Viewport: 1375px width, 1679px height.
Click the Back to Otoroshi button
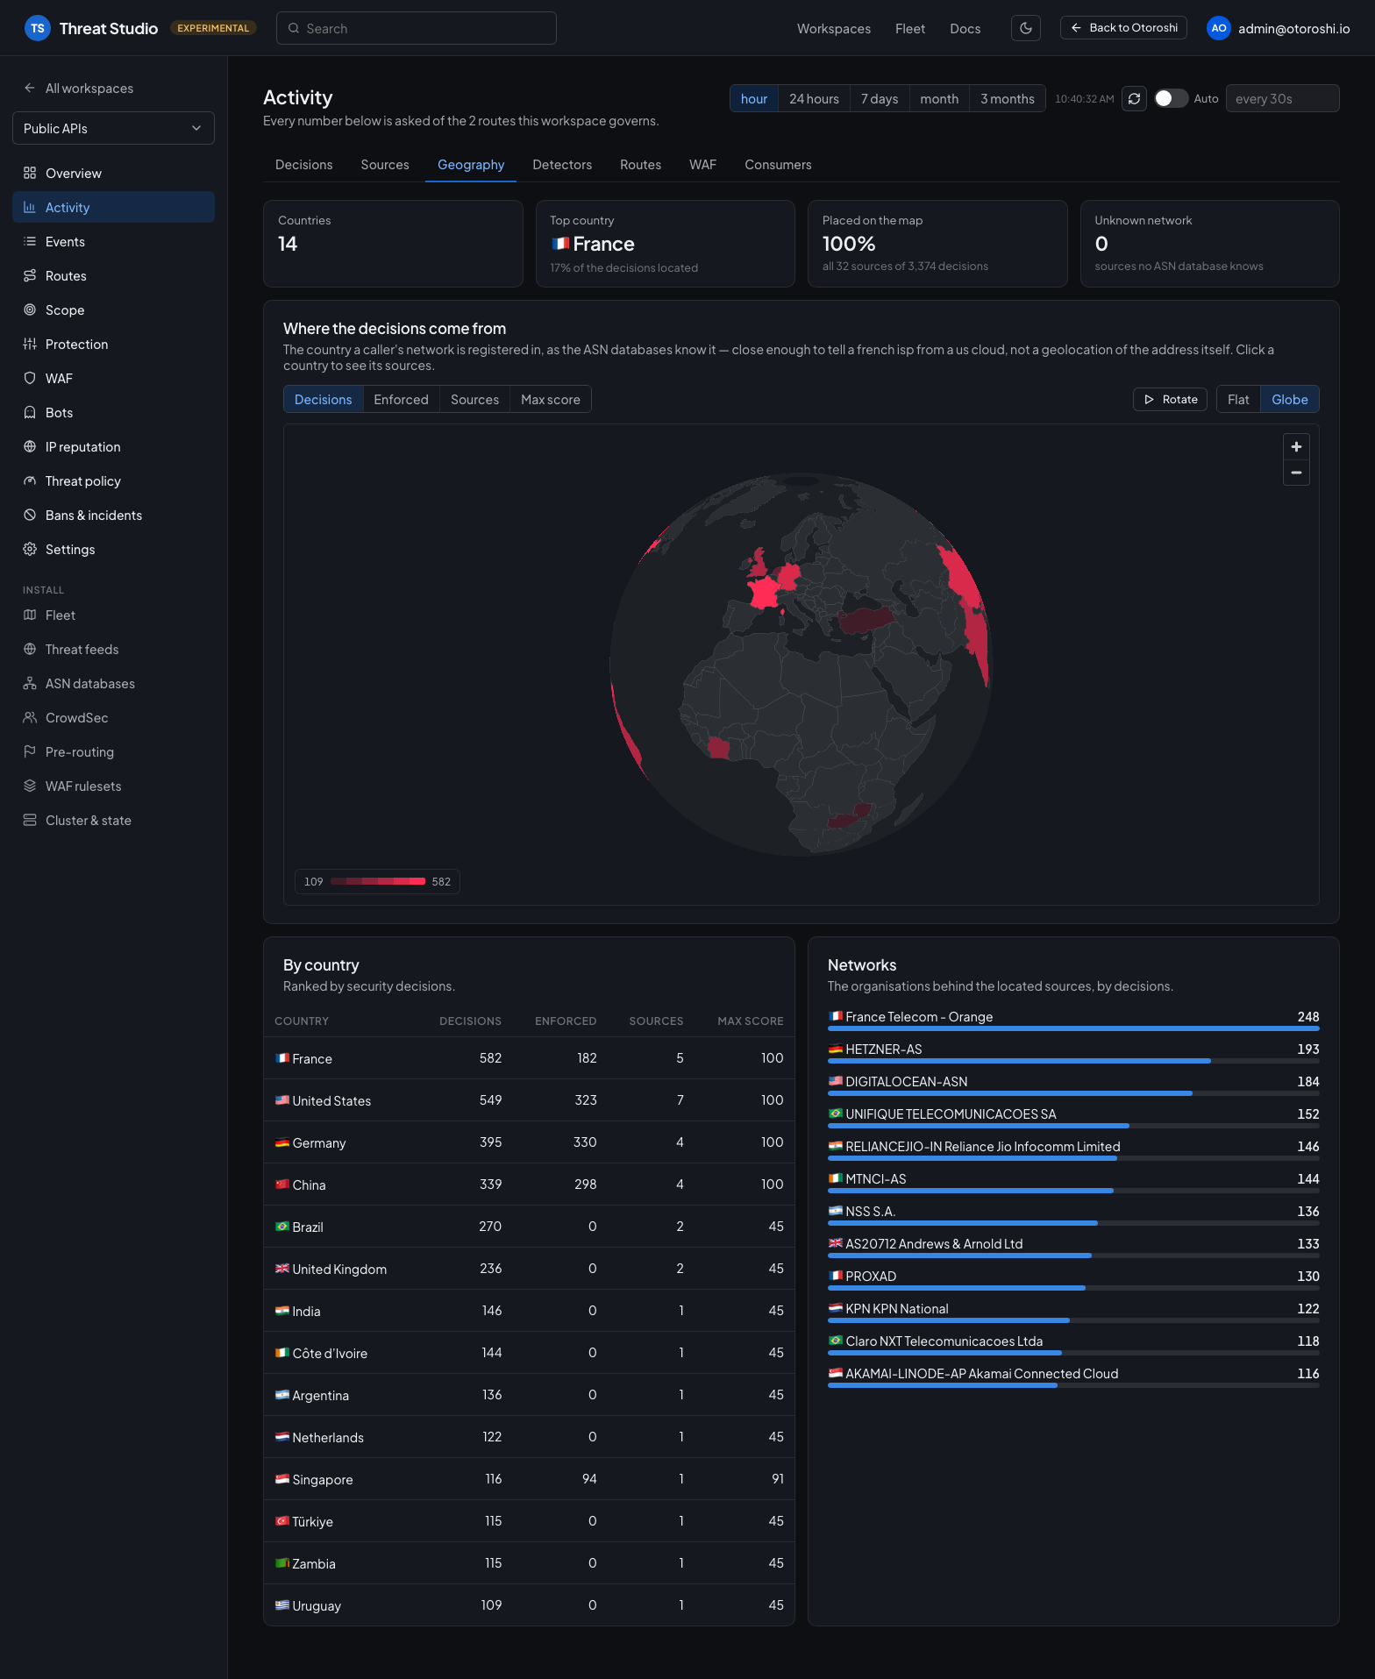[x=1123, y=28]
